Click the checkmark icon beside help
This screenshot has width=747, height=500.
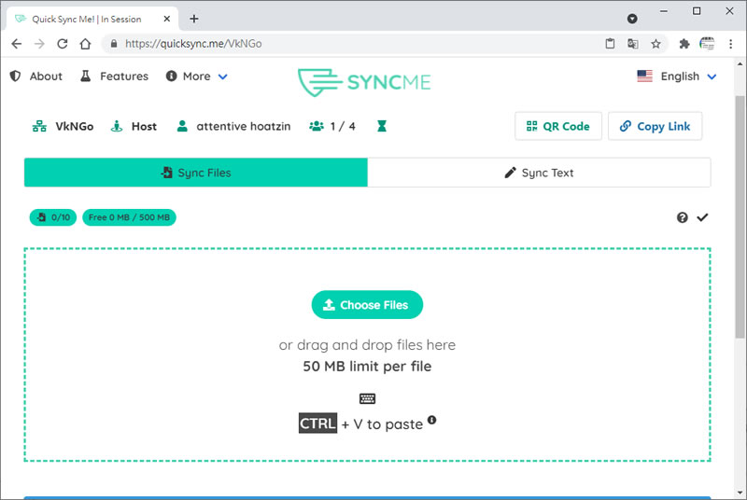(703, 217)
